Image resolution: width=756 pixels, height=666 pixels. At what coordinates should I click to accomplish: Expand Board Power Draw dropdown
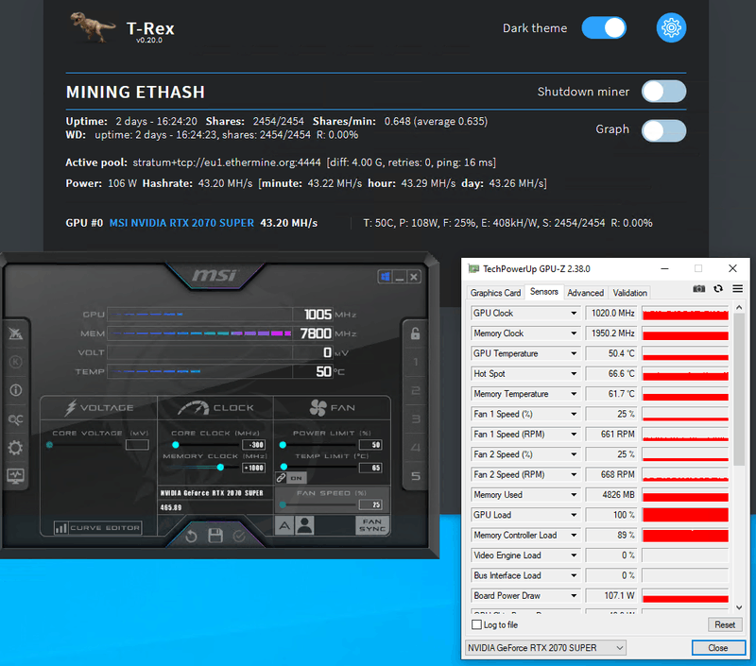point(574,596)
